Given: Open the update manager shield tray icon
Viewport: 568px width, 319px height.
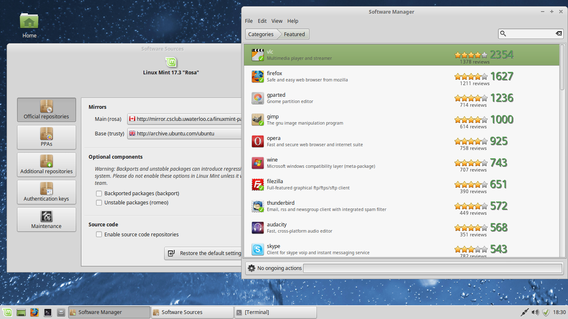Looking at the screenshot, I should click(x=546, y=312).
